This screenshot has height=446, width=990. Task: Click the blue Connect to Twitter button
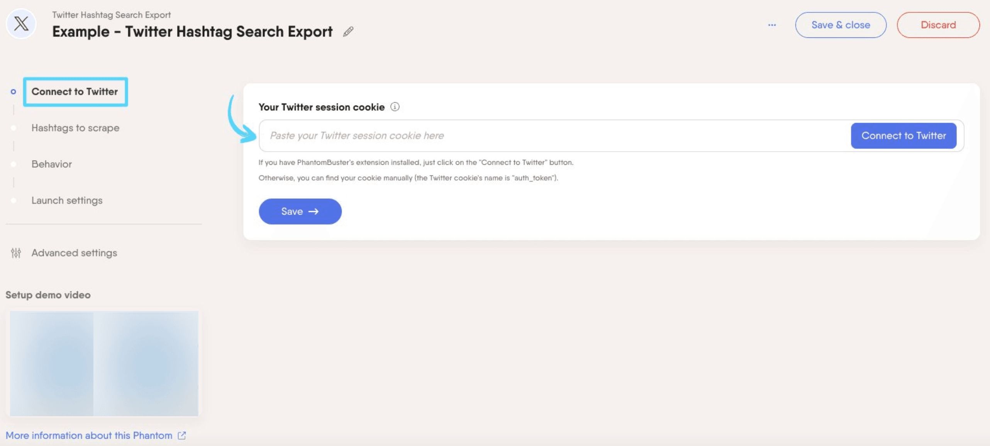(x=904, y=136)
